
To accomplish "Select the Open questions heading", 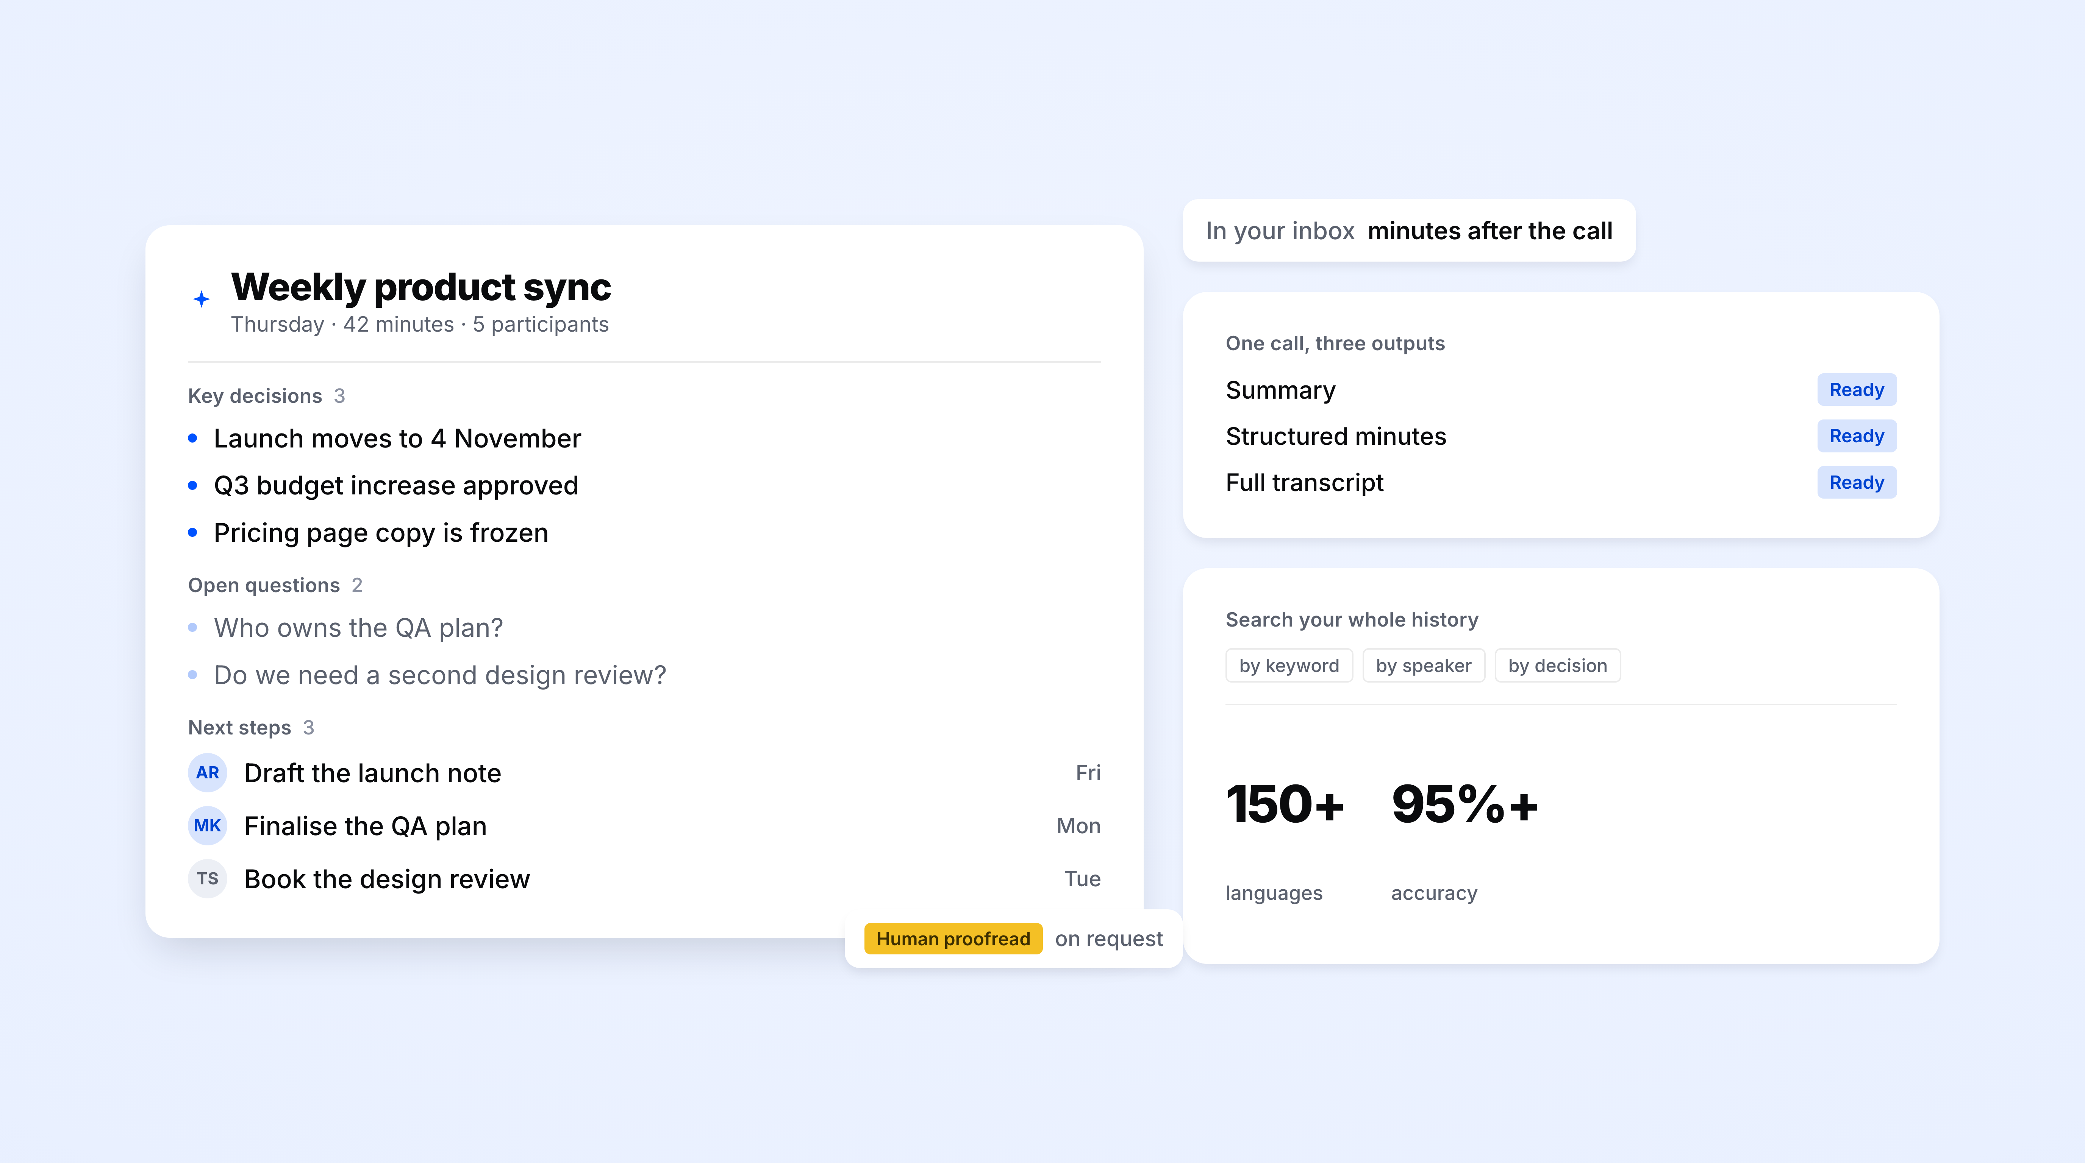I will click(264, 585).
